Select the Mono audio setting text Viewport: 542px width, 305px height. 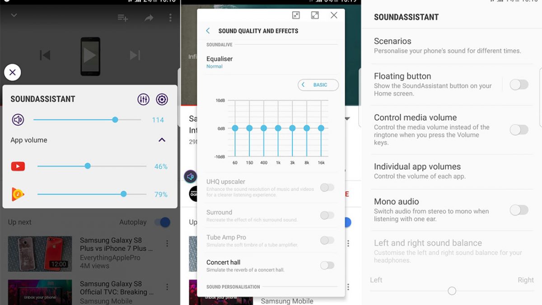pyautogui.click(x=397, y=202)
